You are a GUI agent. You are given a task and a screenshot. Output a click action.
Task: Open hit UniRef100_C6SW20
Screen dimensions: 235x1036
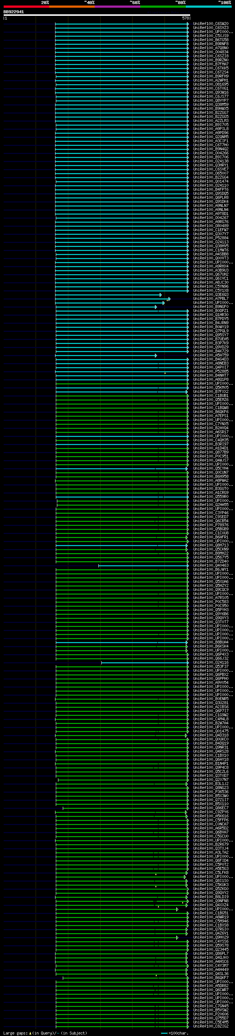click(x=211, y=24)
